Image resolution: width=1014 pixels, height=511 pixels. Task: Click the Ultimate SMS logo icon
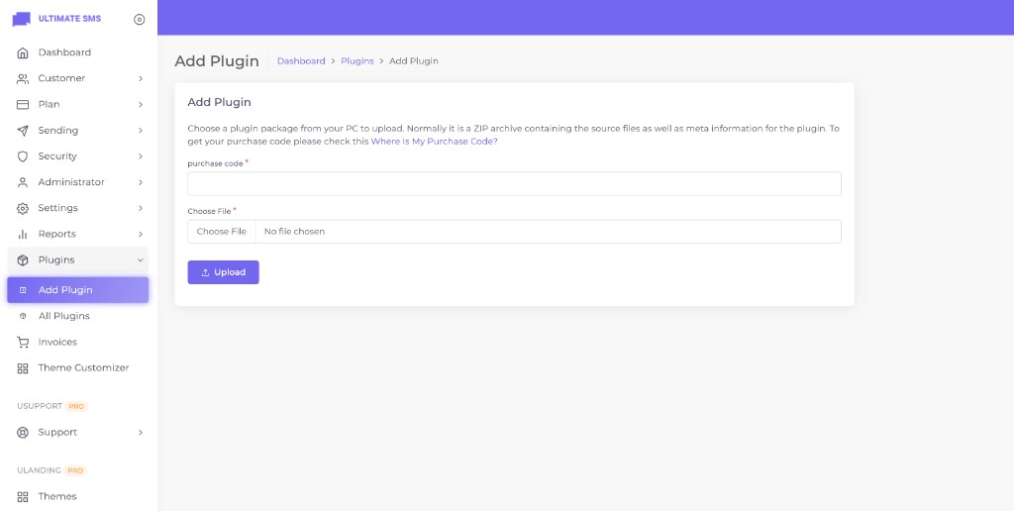[x=22, y=19]
